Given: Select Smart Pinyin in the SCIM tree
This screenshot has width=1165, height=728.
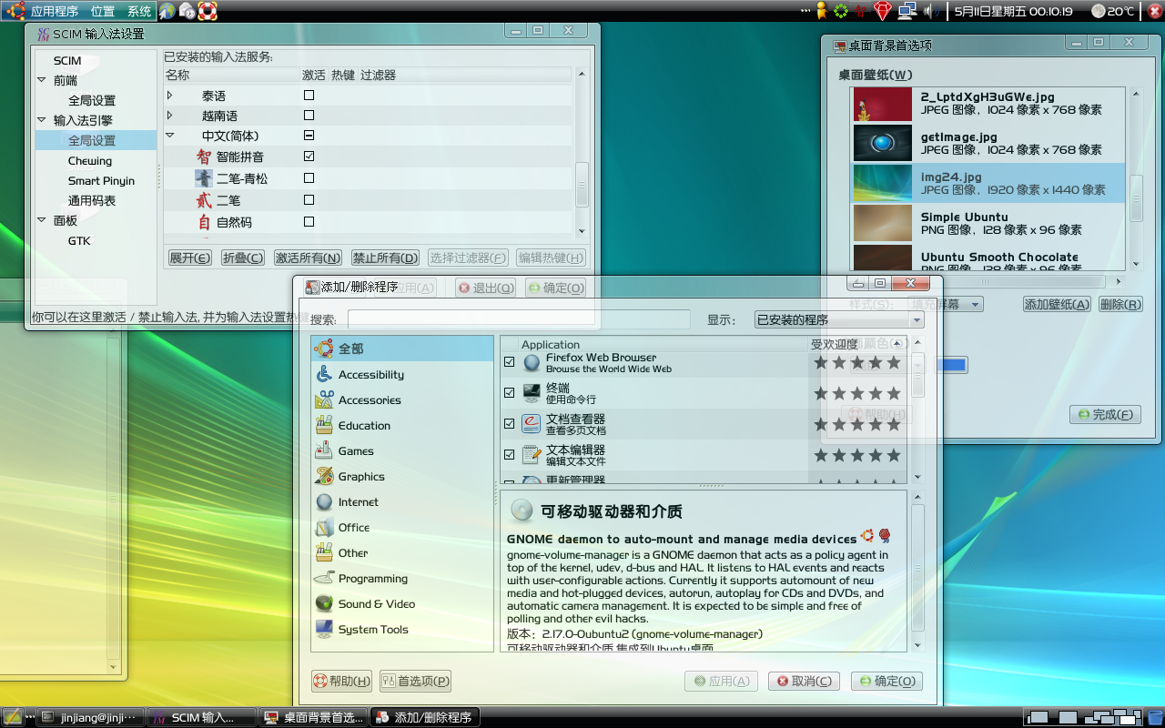Looking at the screenshot, I should point(101,180).
